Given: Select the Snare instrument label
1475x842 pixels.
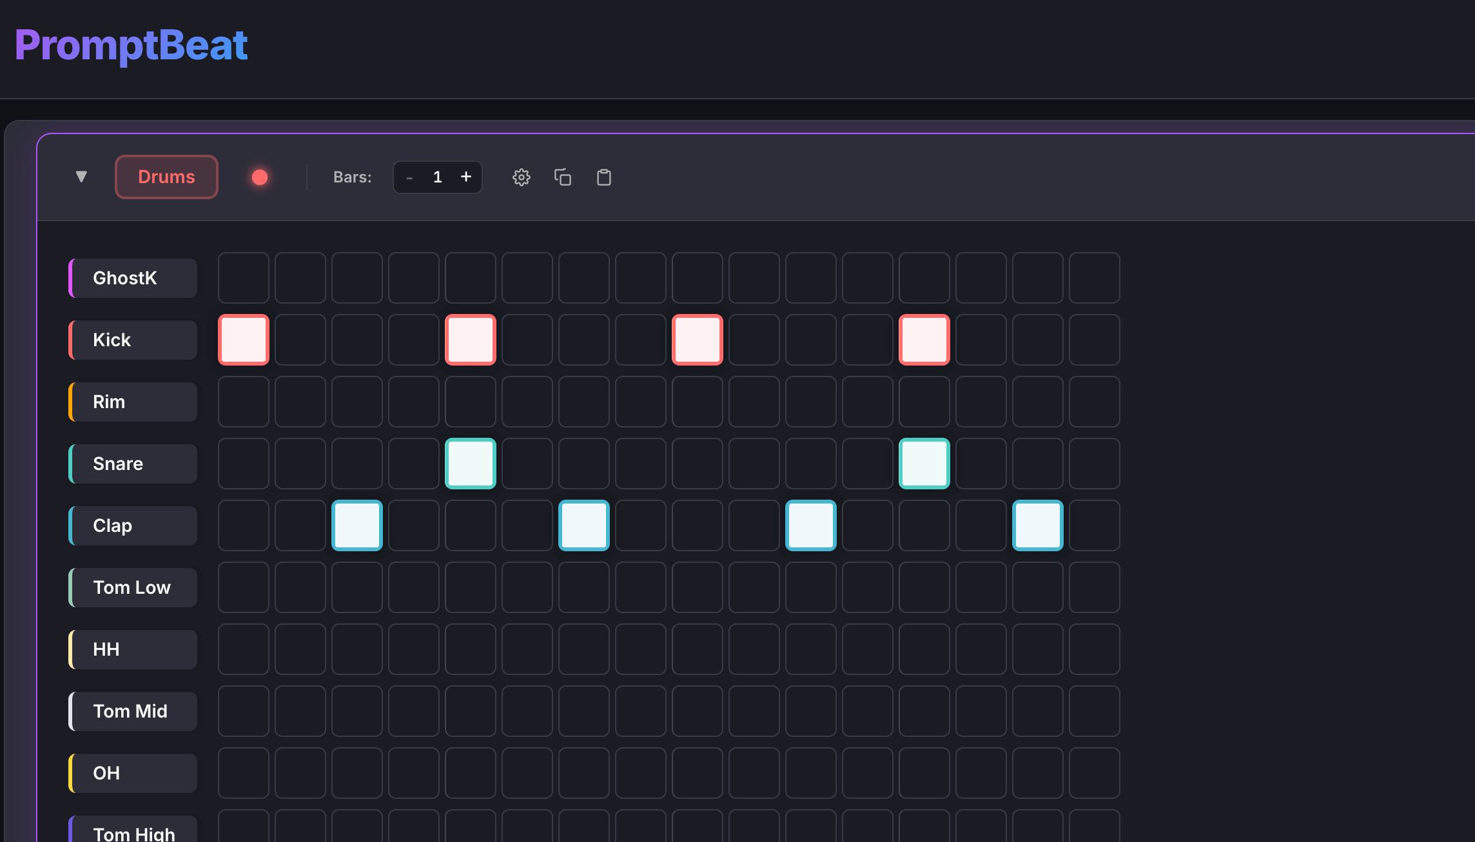Looking at the screenshot, I should click(133, 464).
